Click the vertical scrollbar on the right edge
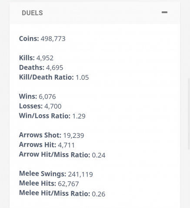Image resolution: width=190 pixels, height=208 pixels. (189, 114)
